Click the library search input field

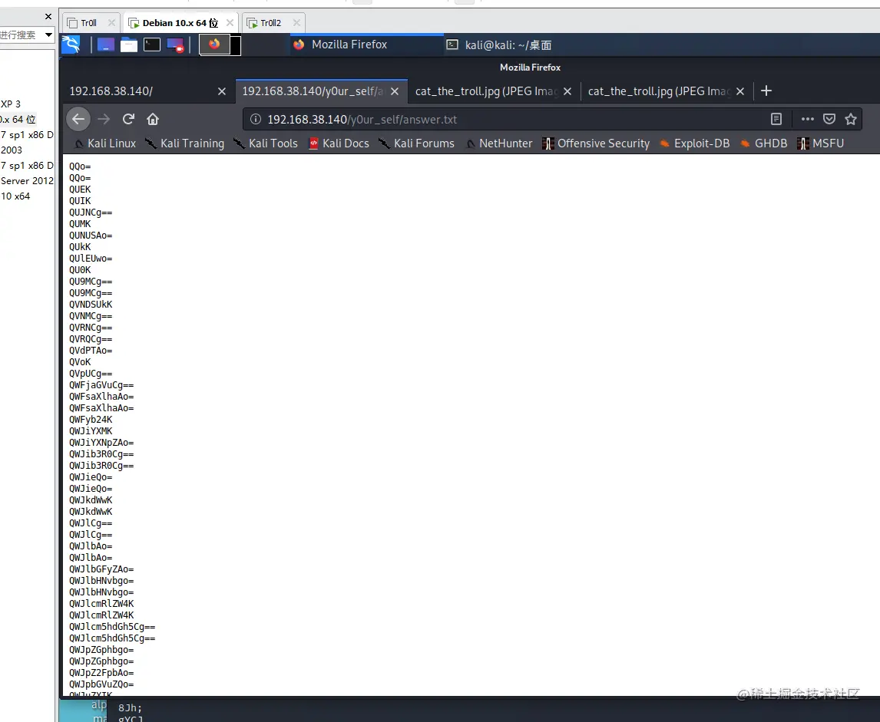point(22,35)
